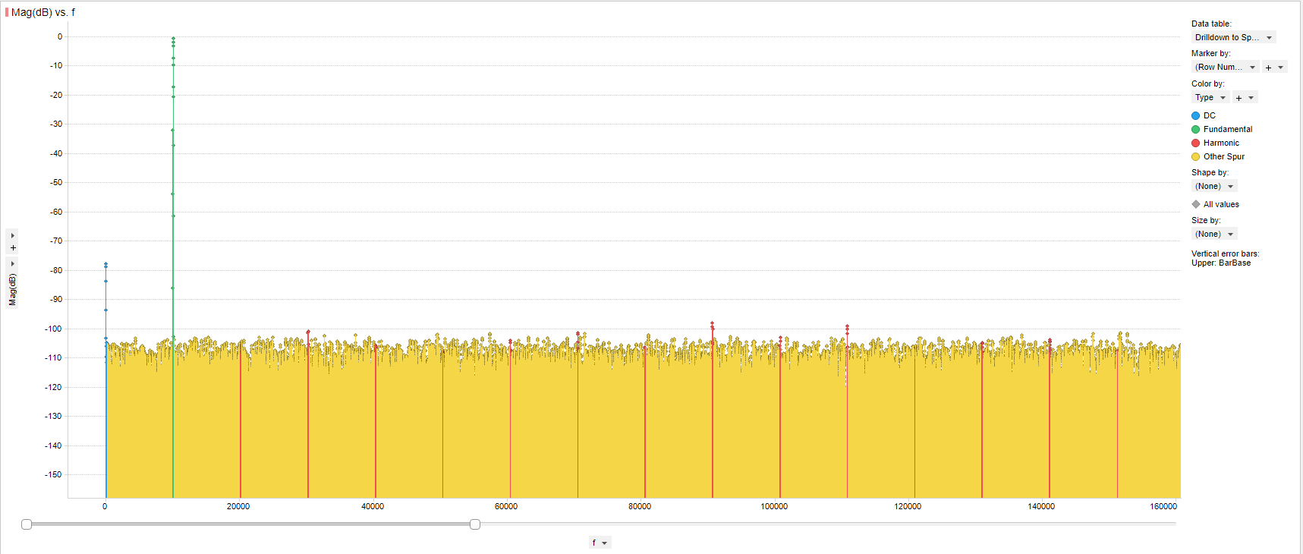Add a Y-axis column with plus icon
Viewport: 1303px width, 554px height.
click(x=13, y=248)
